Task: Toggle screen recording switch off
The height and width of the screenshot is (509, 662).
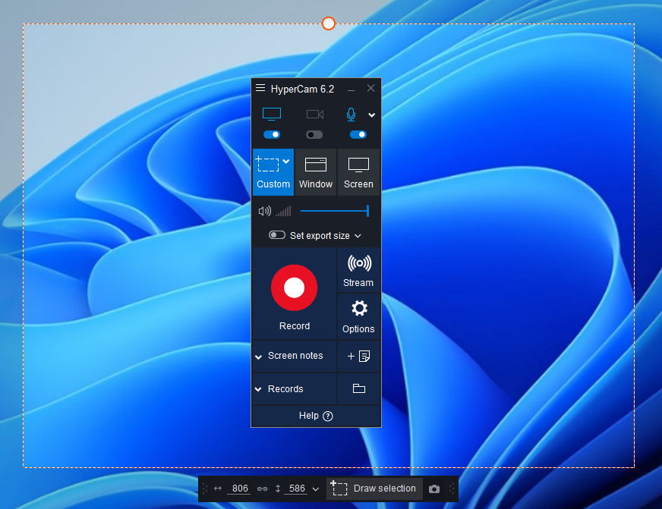Action: (272, 134)
